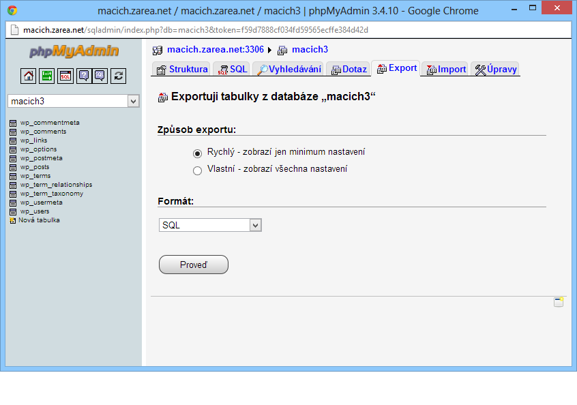Switch to the Struktura tab
Screen dimensions: 577x405
[x=181, y=70]
